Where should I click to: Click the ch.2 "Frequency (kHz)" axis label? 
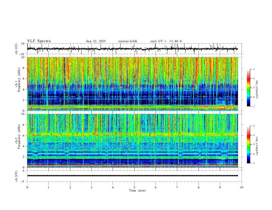pos(19,137)
